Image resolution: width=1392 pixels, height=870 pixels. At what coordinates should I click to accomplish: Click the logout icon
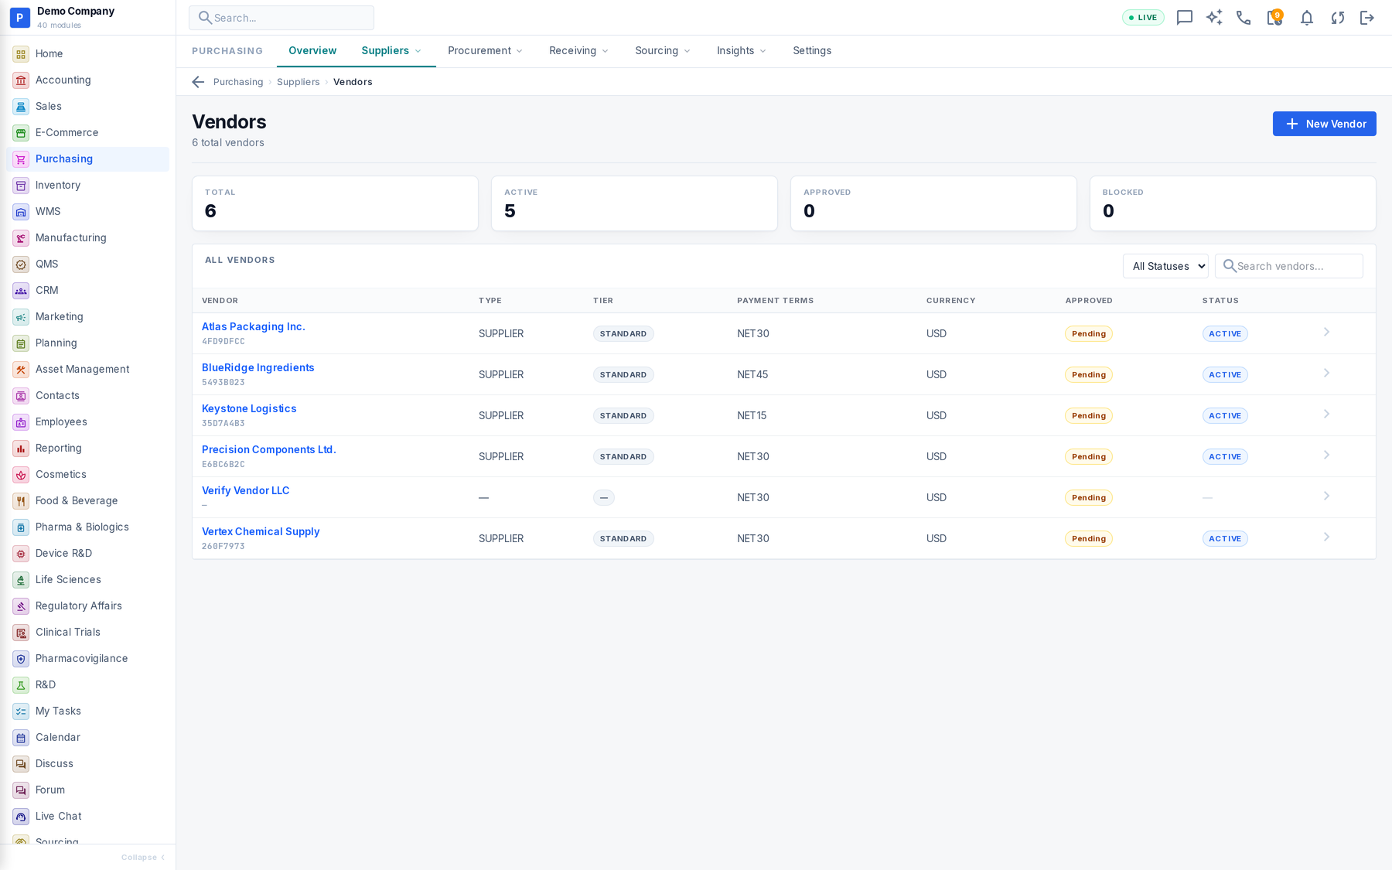coord(1367,18)
